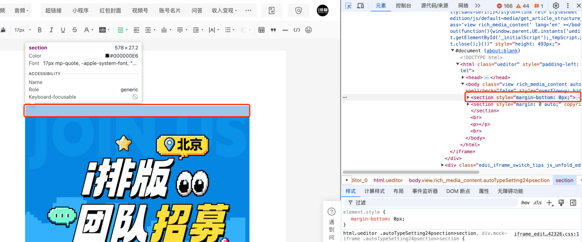Toggle italic formatting in editor toolbar

pos(51,30)
